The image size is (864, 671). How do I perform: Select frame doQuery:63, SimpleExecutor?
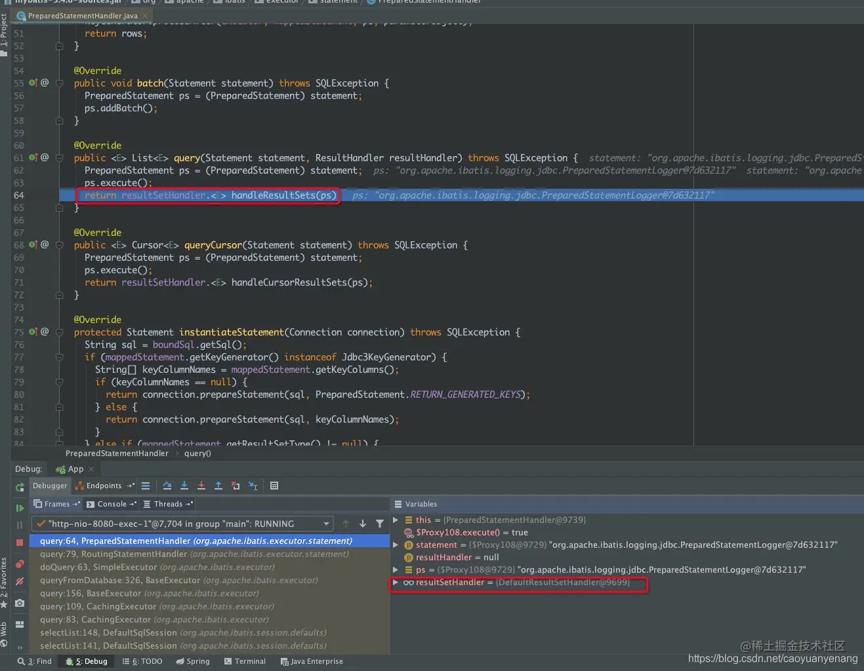click(210, 567)
